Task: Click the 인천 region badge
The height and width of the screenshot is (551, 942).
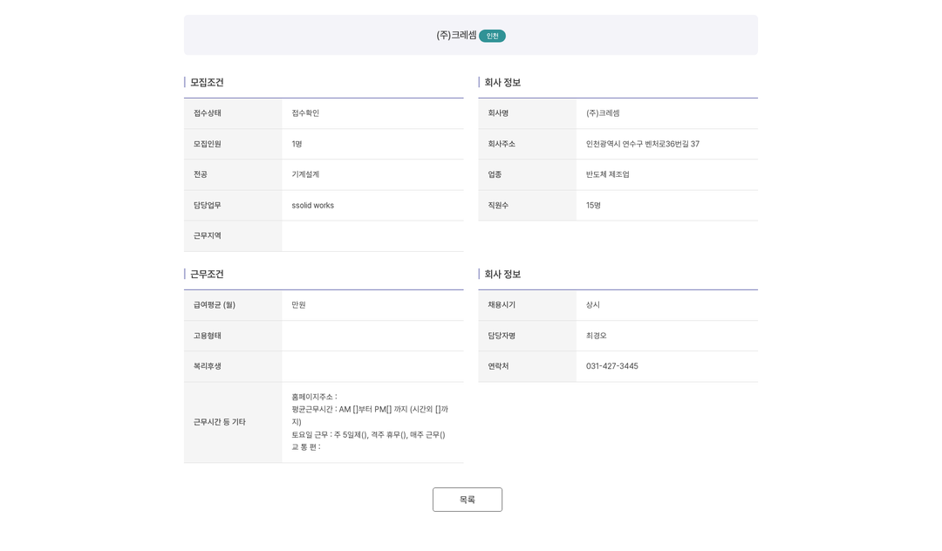Action: tap(492, 36)
